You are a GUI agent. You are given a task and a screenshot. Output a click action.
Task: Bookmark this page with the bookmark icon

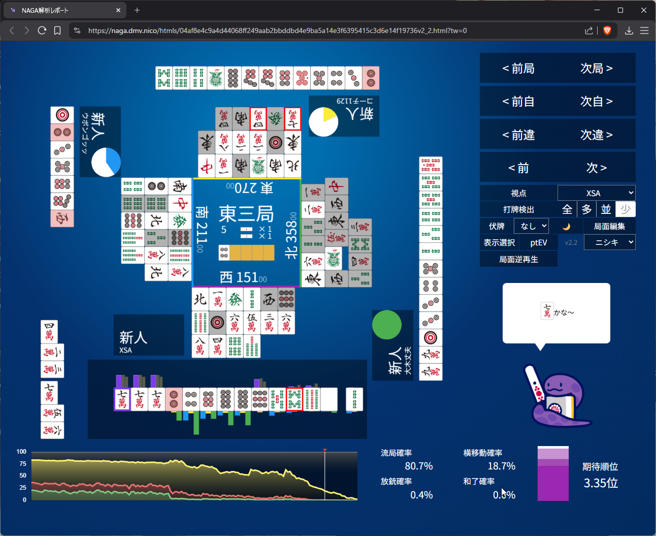tap(57, 30)
